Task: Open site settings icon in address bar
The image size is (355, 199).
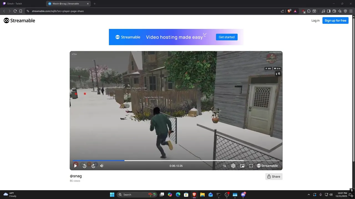Action: coord(28,11)
